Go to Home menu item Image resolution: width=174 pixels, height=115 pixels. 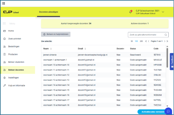[11, 31]
